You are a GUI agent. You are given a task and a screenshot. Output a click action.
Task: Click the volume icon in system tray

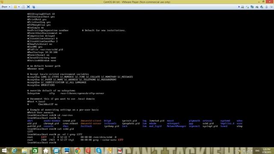click(252, 151)
